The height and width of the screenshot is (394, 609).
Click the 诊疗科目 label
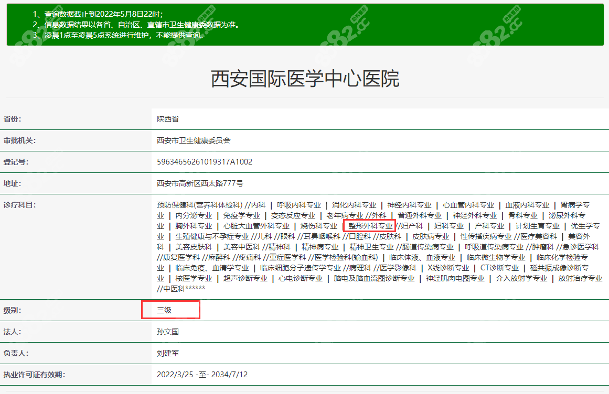point(19,205)
